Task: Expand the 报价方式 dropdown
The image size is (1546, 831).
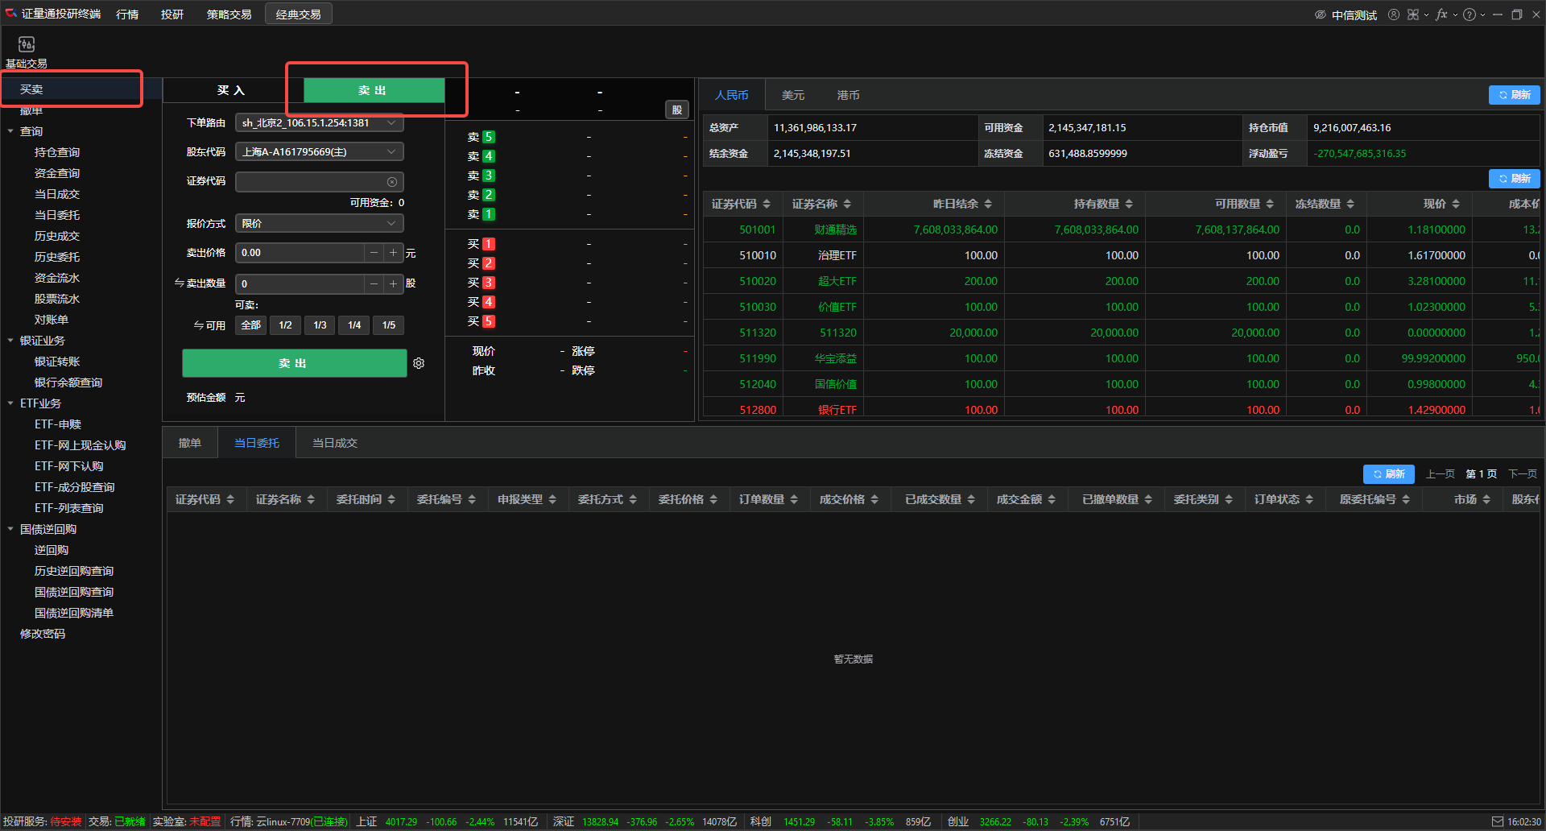Action: [319, 224]
